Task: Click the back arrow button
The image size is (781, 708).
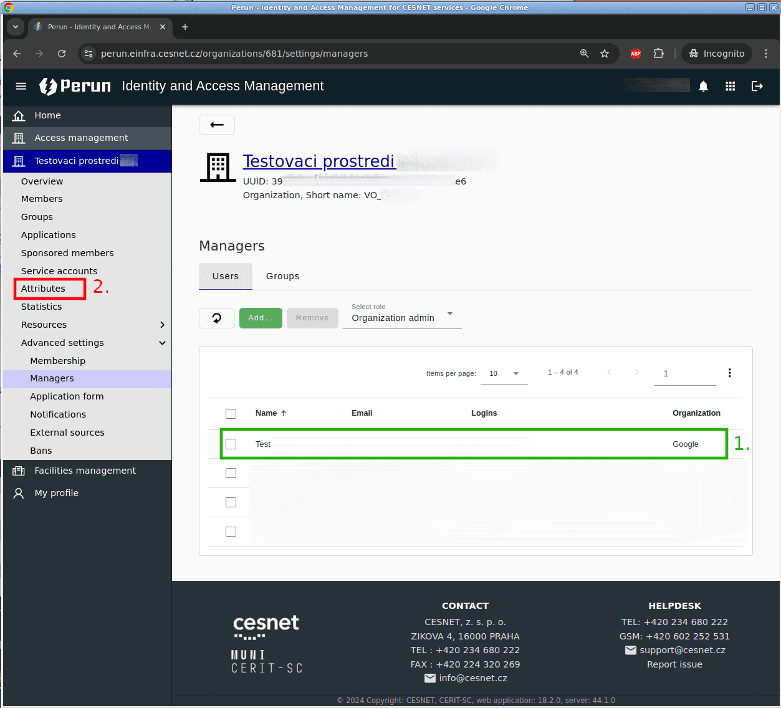Action: click(x=217, y=125)
